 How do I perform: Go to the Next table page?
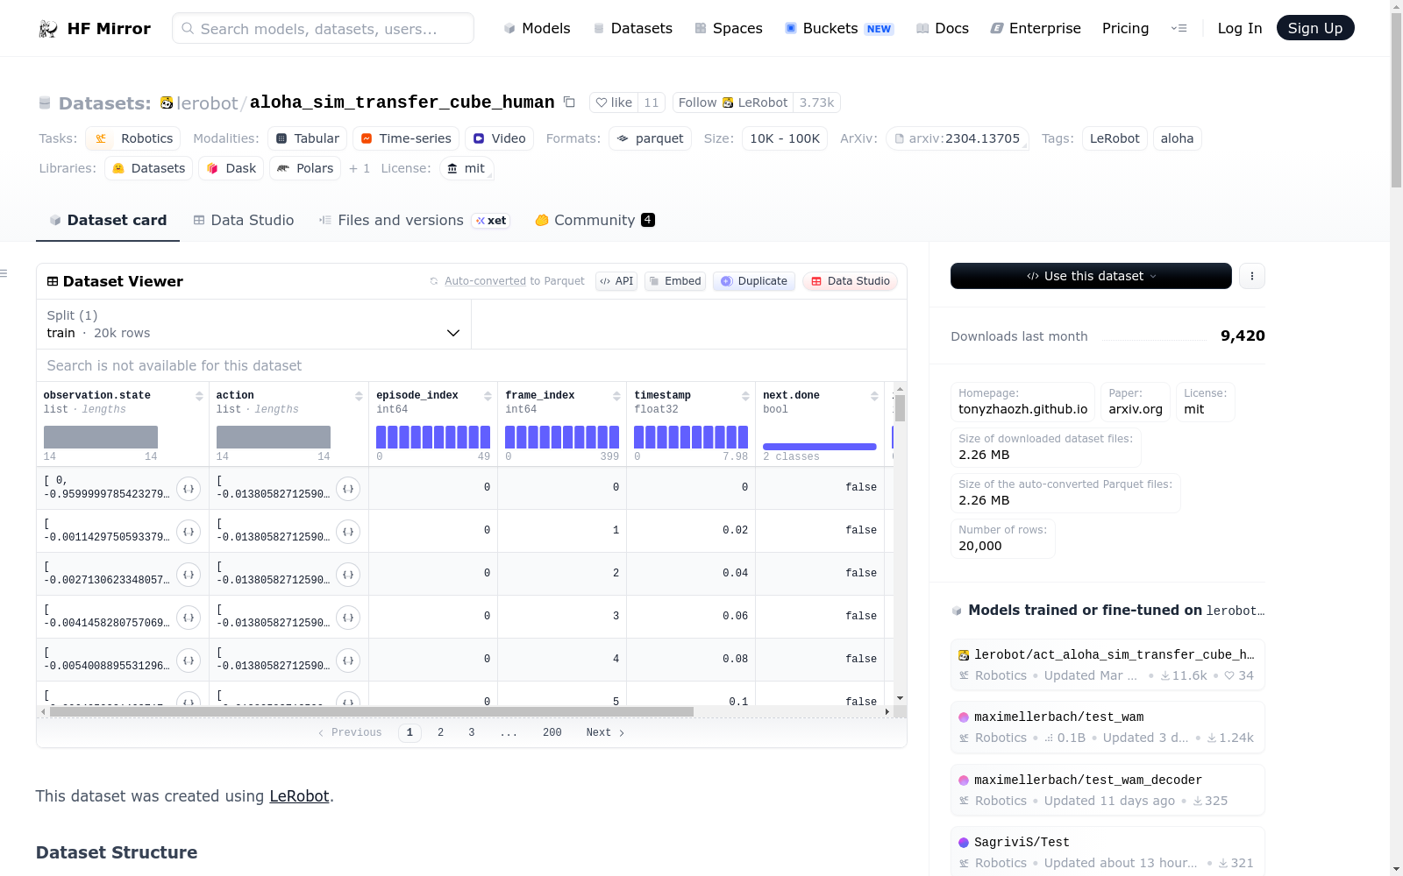point(605,732)
